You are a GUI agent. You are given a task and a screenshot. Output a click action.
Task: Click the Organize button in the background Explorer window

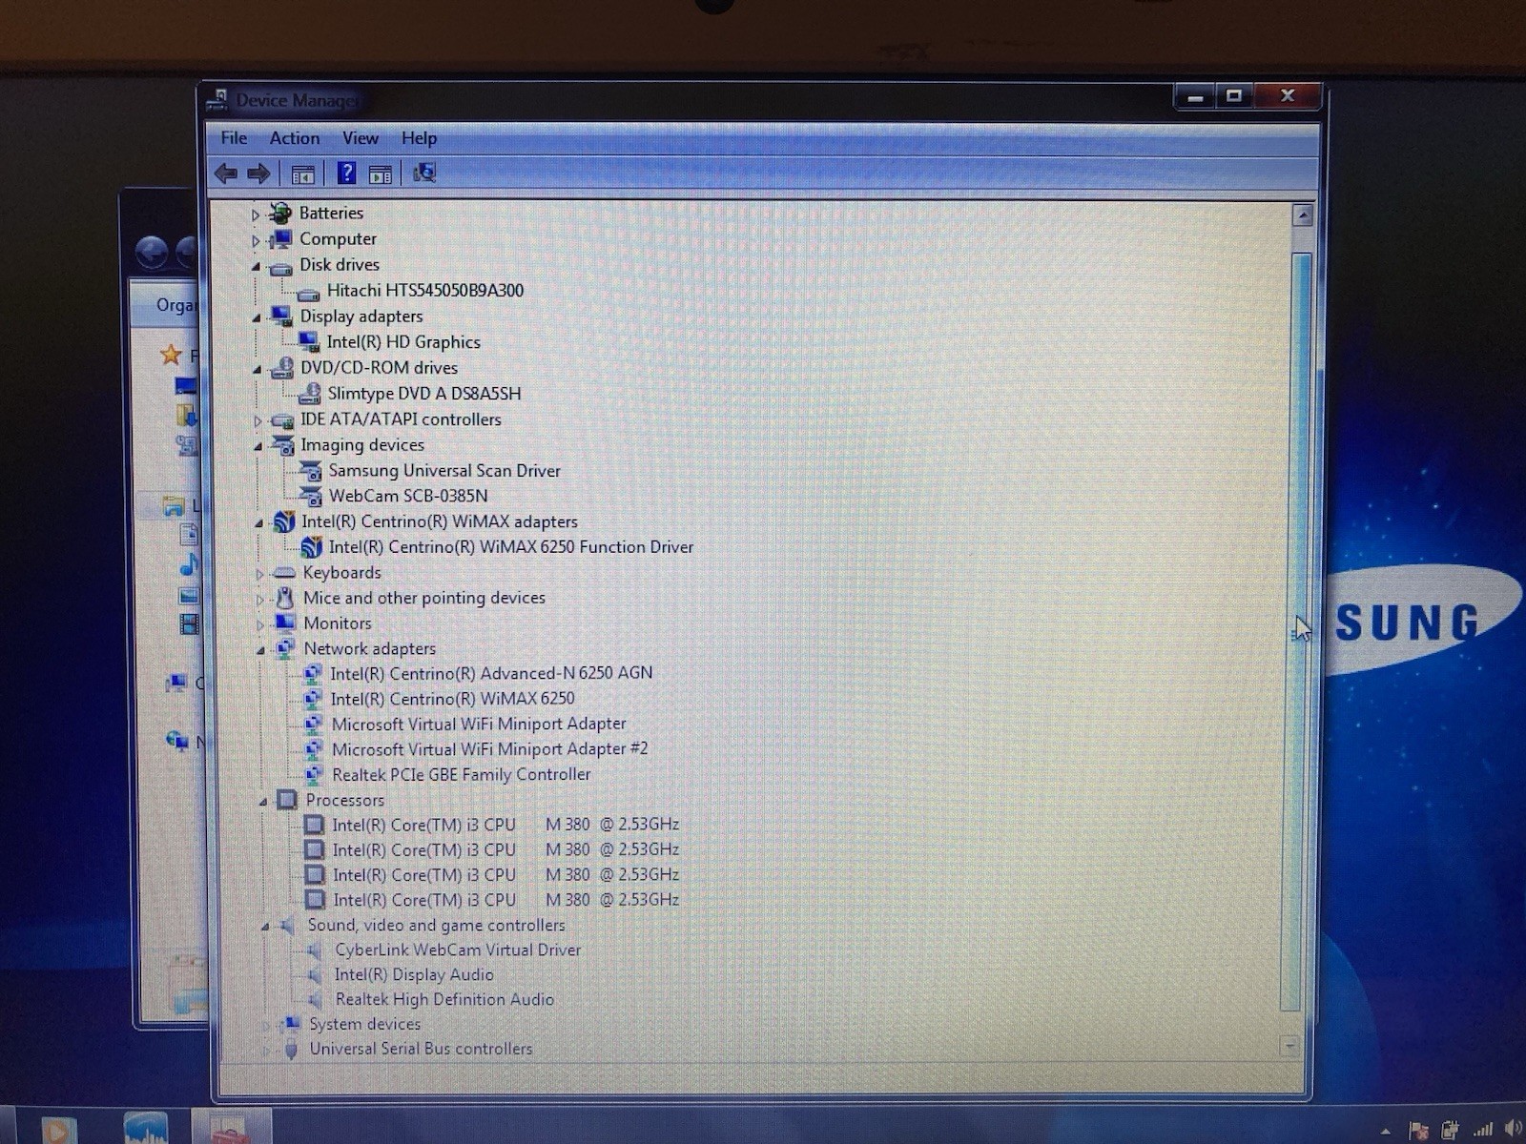pos(177,305)
